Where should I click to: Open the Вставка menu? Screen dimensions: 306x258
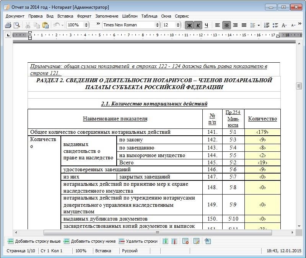coord(65,16)
